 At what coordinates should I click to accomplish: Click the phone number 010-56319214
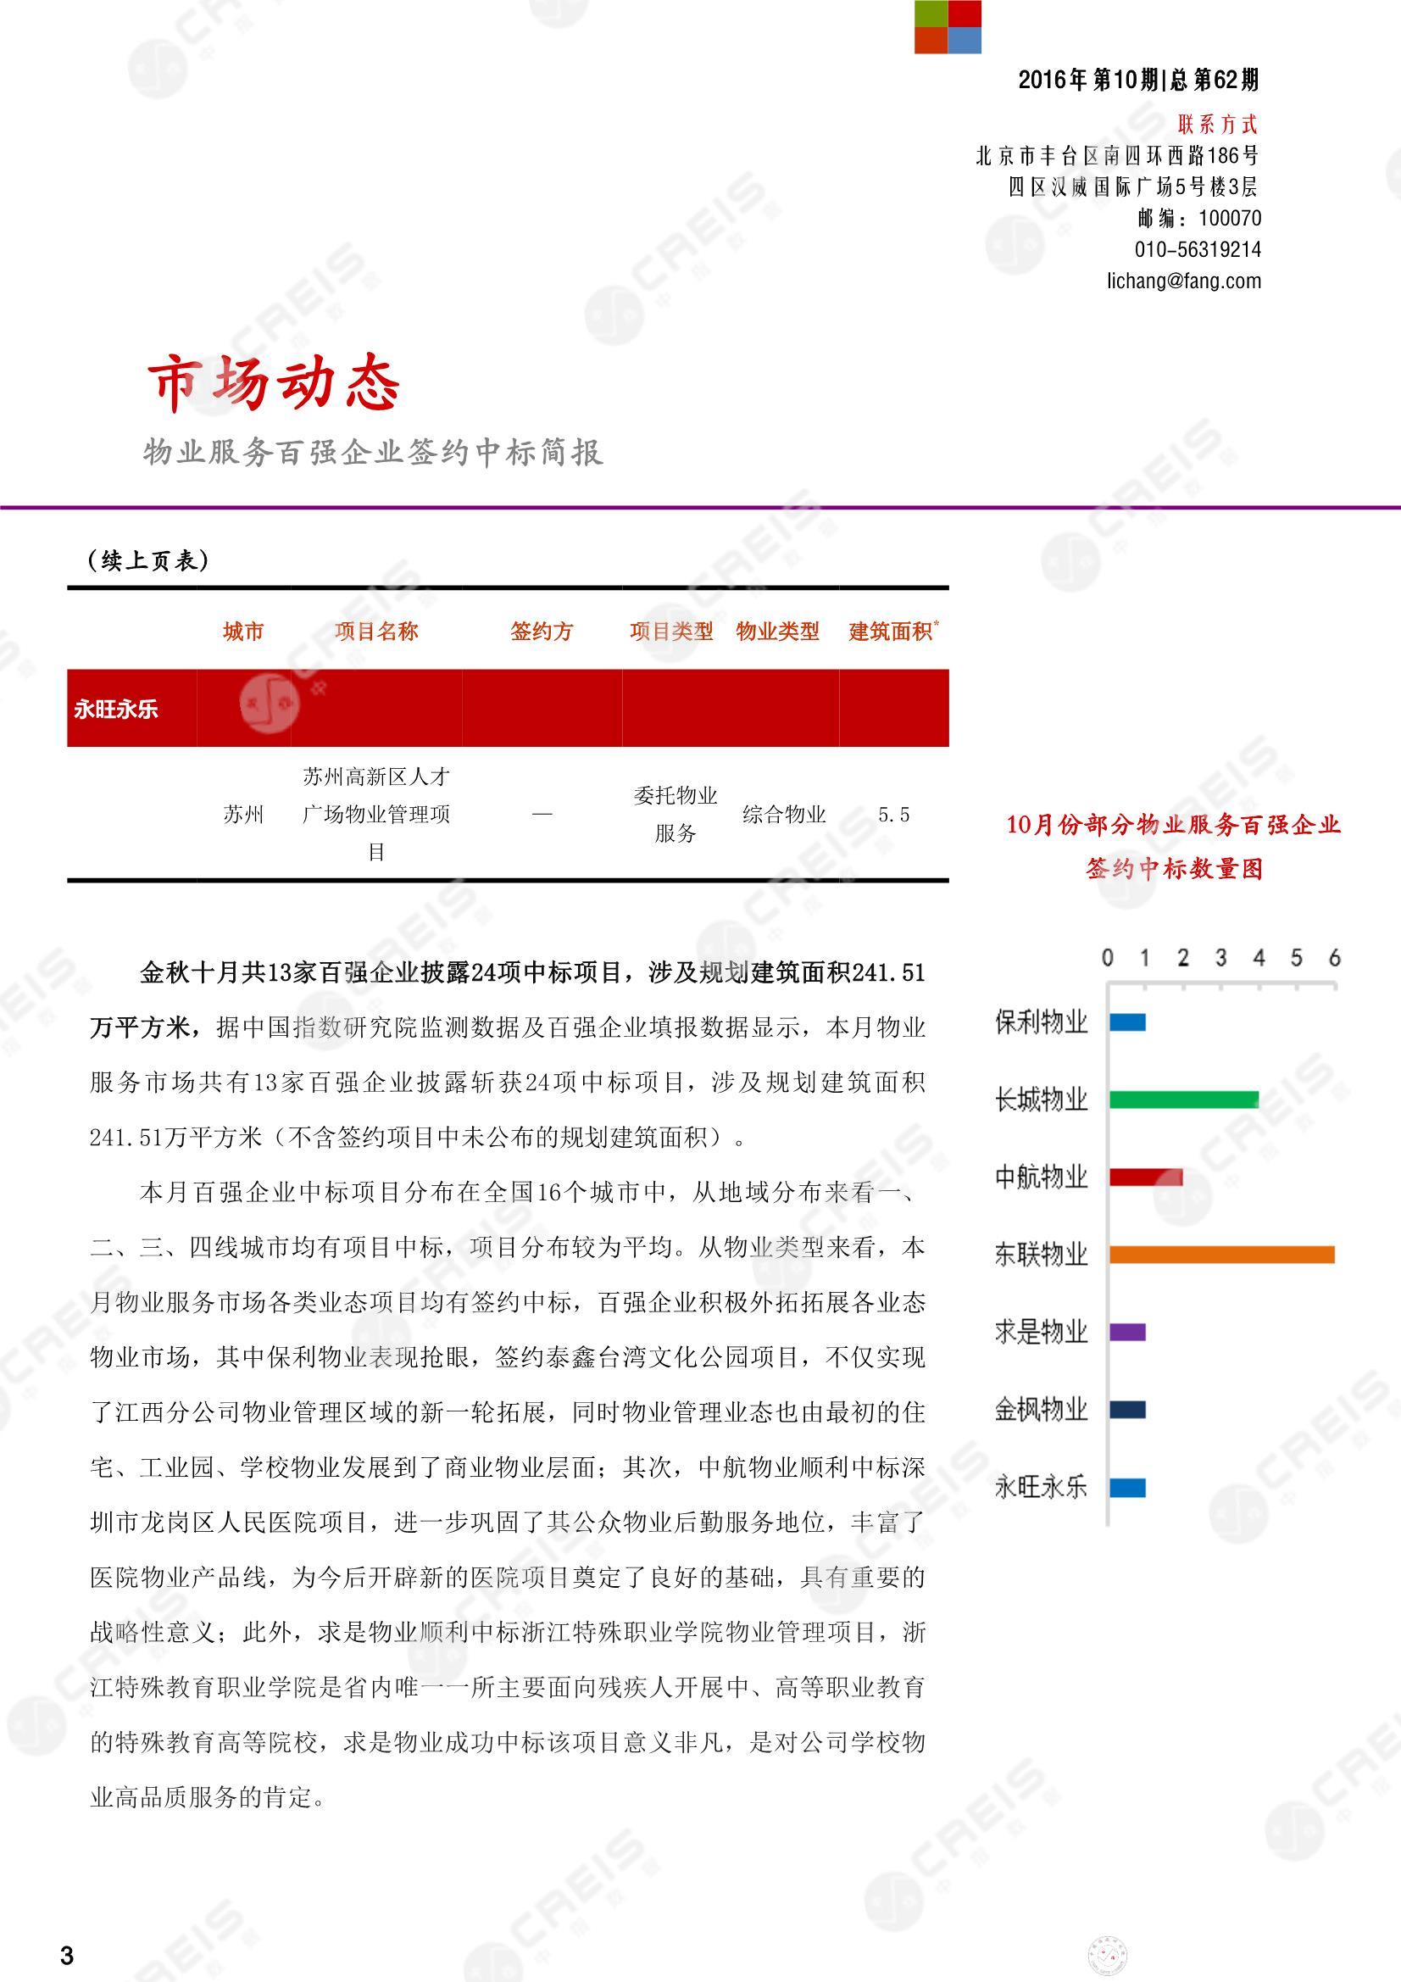pos(1198,250)
